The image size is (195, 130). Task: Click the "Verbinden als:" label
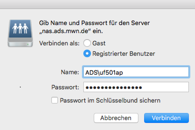[x=59, y=43]
